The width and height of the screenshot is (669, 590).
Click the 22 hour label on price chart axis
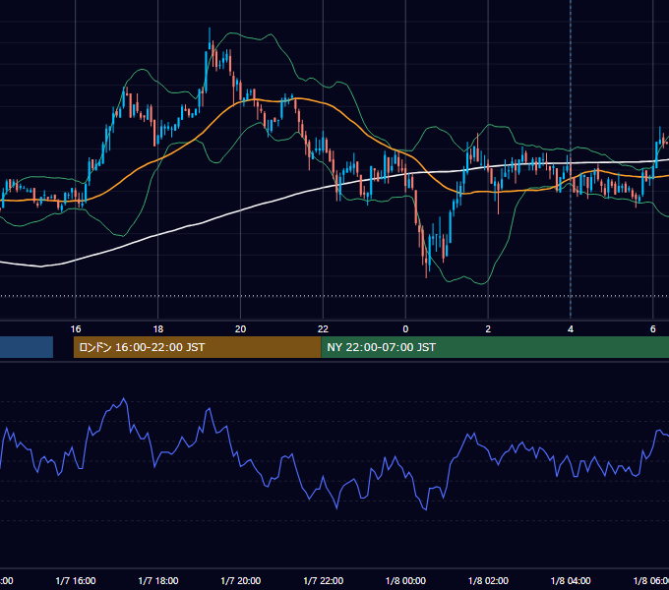(323, 329)
